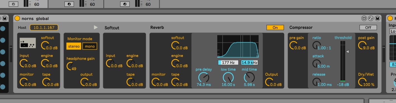Screen dimensions: 396x103
Task: Click the connect play arrow beside host
Action: pyautogui.click(x=96, y=27)
